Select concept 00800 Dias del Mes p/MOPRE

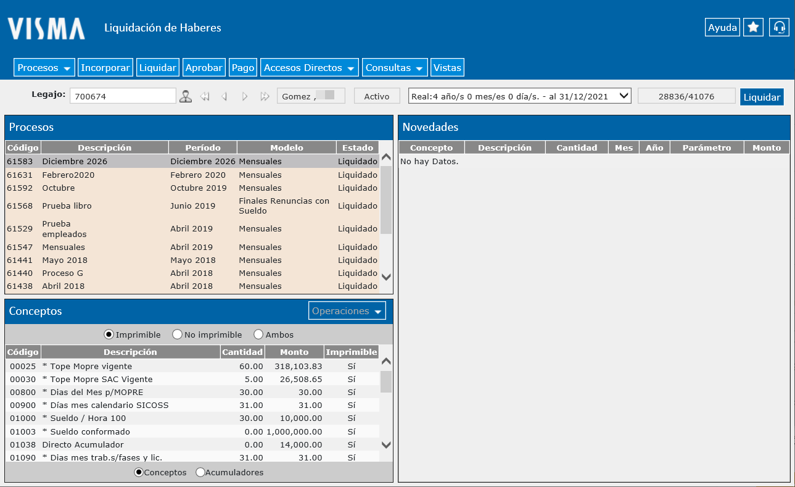point(192,392)
